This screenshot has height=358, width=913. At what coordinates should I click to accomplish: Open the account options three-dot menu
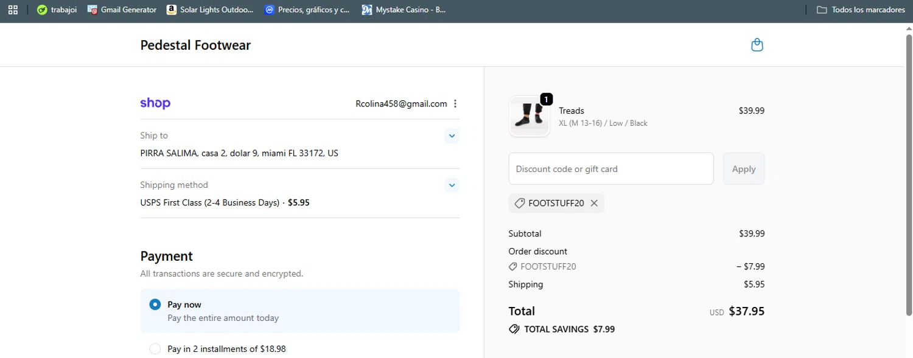click(455, 104)
